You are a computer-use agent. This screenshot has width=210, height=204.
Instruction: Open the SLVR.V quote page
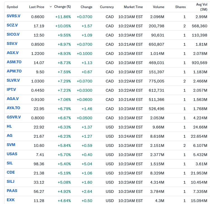tap(13, 81)
